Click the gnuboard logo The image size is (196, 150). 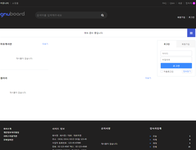[12, 15]
